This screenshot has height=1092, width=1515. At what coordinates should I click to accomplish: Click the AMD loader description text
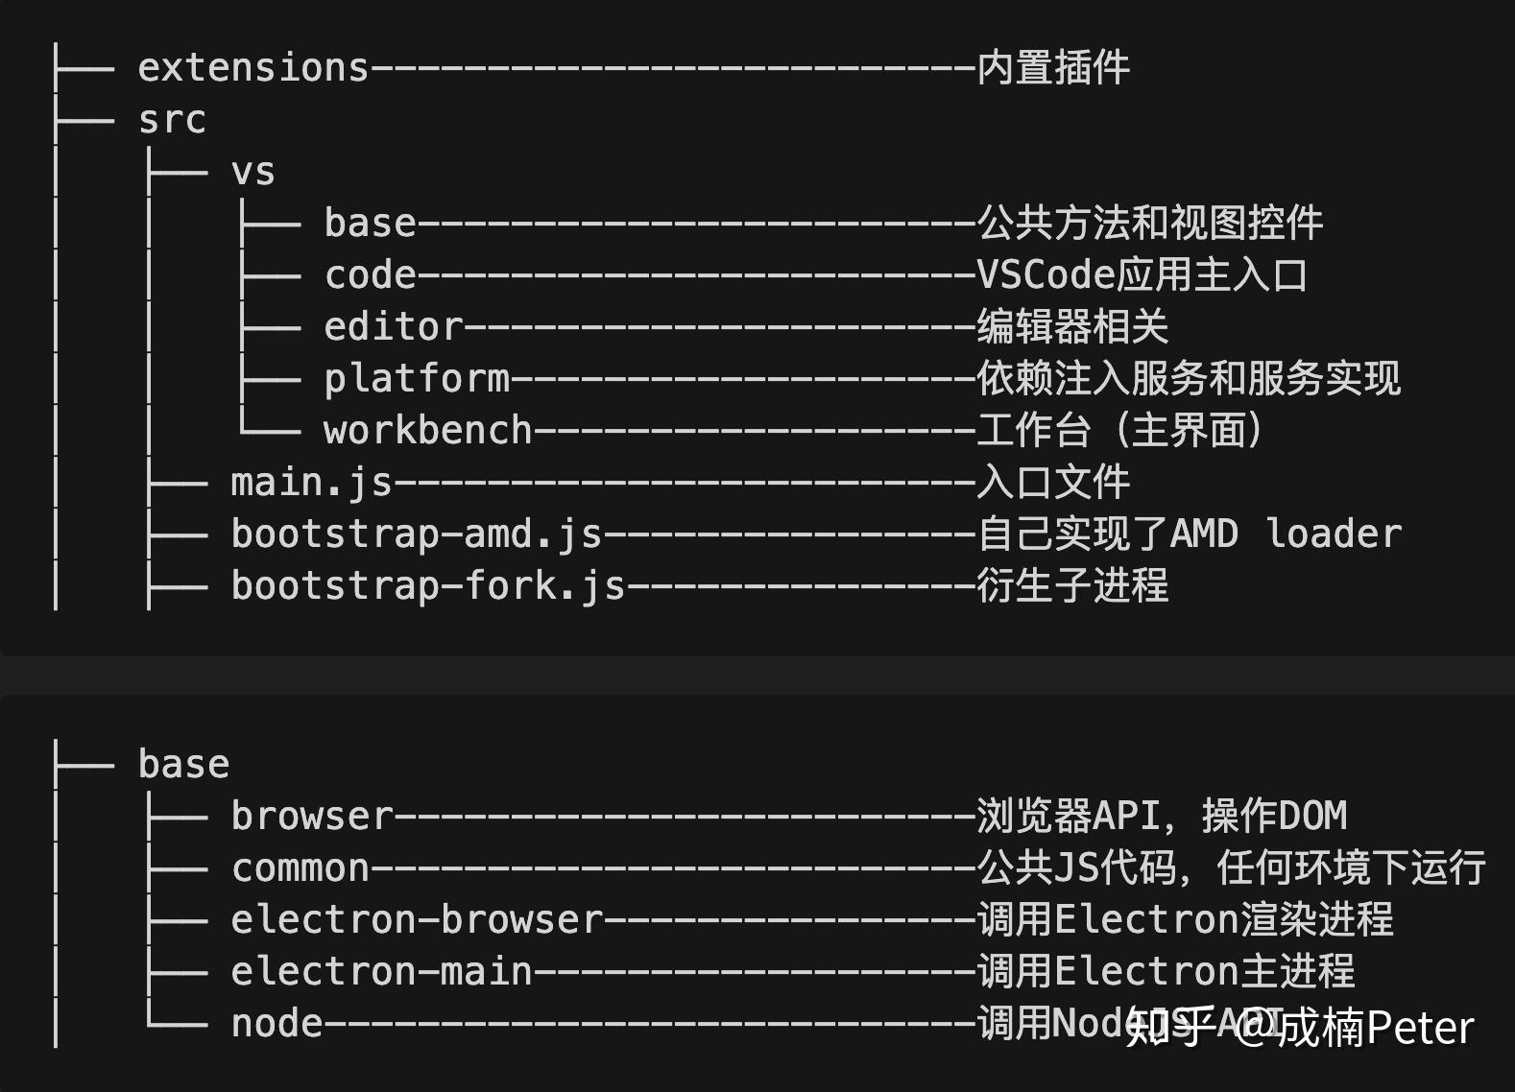pos(1286,534)
